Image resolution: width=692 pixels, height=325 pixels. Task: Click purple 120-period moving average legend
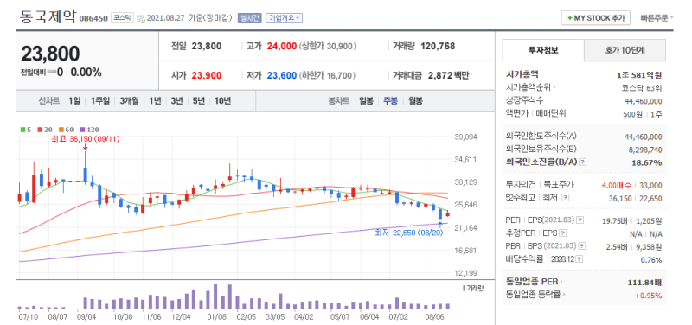[x=89, y=130]
